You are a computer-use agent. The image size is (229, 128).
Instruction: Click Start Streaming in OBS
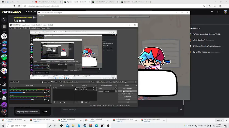point(127,88)
